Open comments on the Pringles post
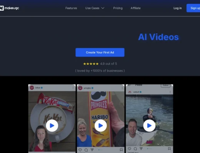Viewport: 200px width, 153px height. pos(86,150)
